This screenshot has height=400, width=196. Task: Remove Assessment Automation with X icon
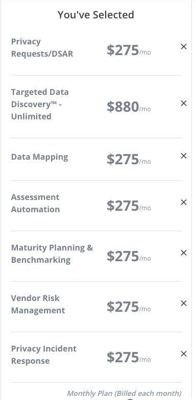[x=184, y=202]
